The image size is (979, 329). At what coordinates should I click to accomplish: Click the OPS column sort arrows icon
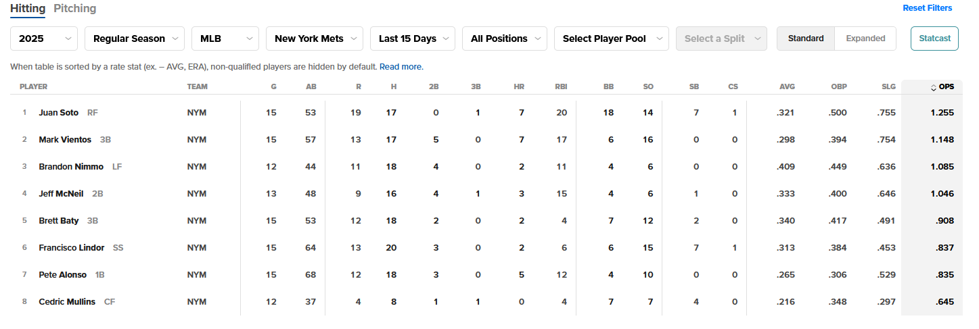coord(934,87)
